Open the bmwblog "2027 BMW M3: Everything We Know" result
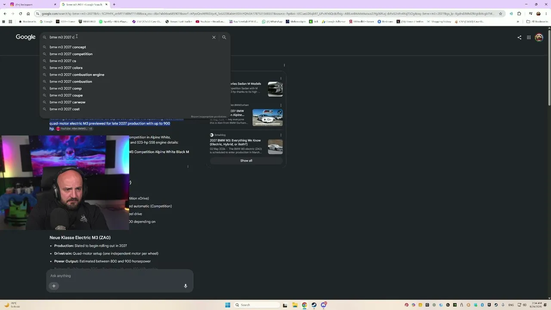The image size is (551, 310). tap(235, 143)
